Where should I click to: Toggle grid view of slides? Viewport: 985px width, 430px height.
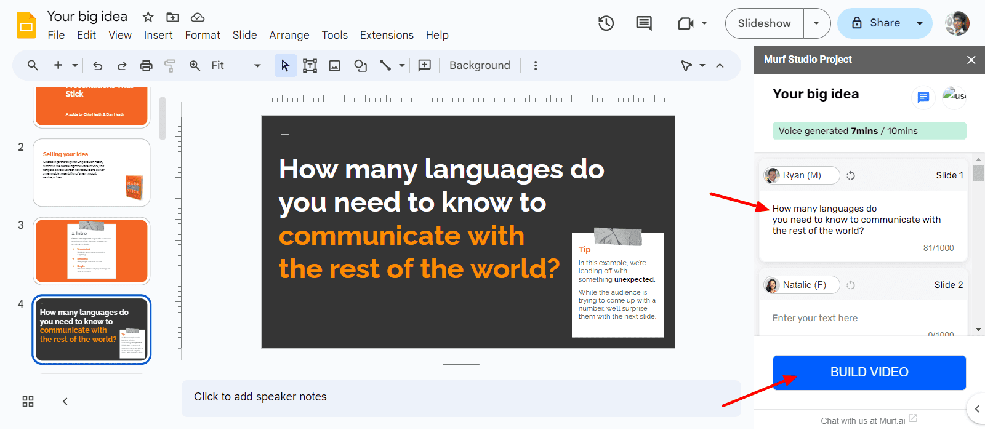[x=28, y=402]
